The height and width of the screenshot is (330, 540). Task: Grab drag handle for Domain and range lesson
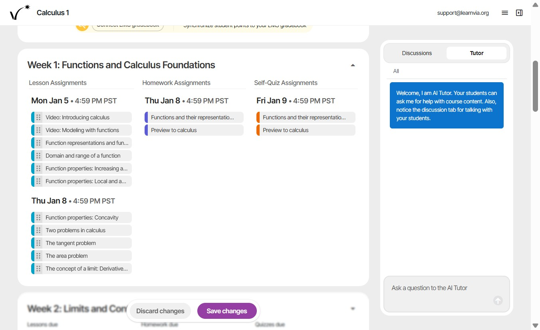pyautogui.click(x=38, y=156)
